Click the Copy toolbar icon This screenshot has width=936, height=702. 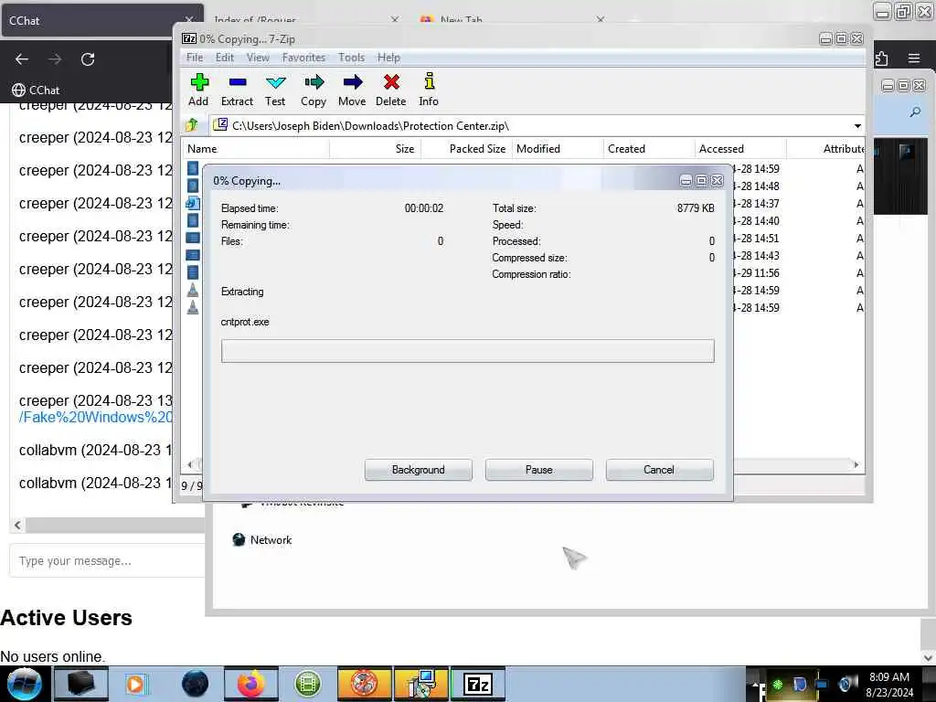[314, 90]
